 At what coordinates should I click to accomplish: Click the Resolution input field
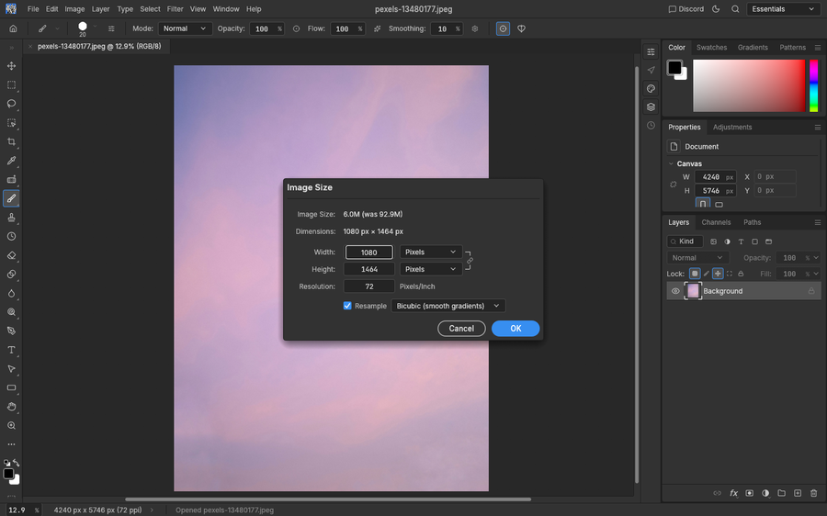click(368, 286)
